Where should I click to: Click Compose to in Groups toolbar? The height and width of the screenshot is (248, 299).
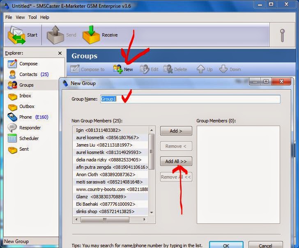(x=87, y=69)
